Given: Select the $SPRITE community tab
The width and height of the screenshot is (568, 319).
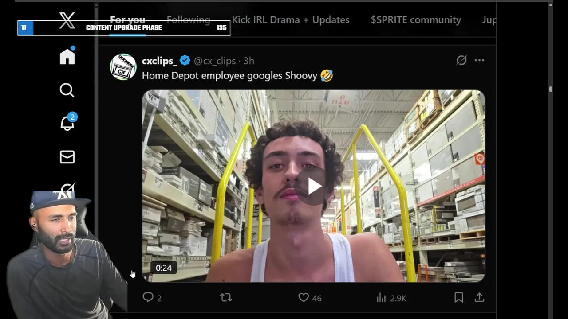Looking at the screenshot, I should tap(416, 20).
